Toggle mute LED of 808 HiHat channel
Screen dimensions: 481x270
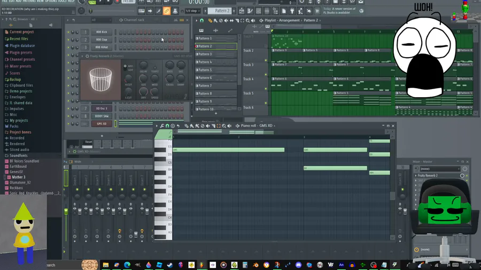(x=68, y=47)
